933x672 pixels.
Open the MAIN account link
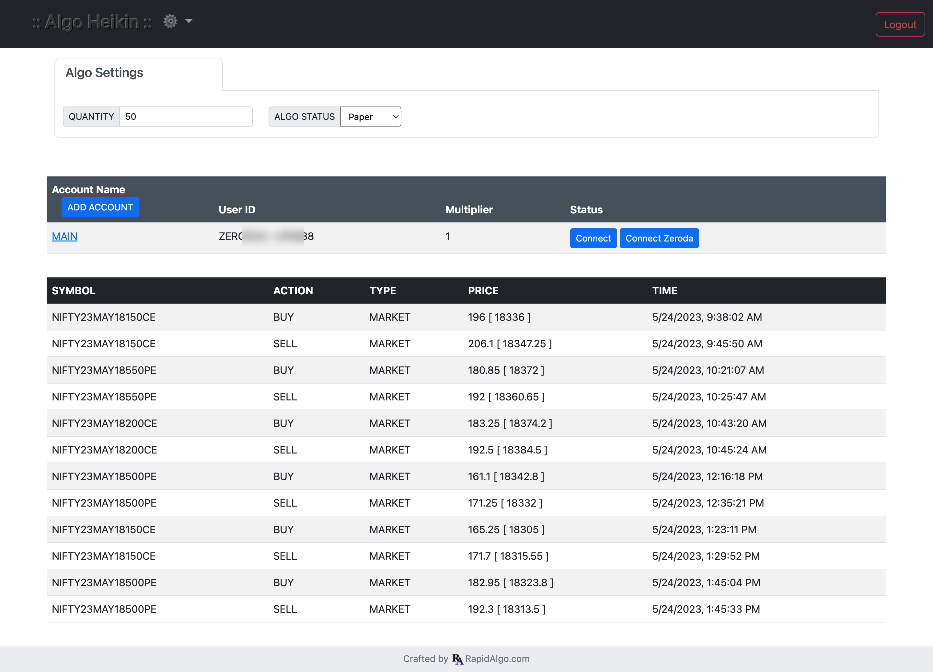[x=64, y=236]
